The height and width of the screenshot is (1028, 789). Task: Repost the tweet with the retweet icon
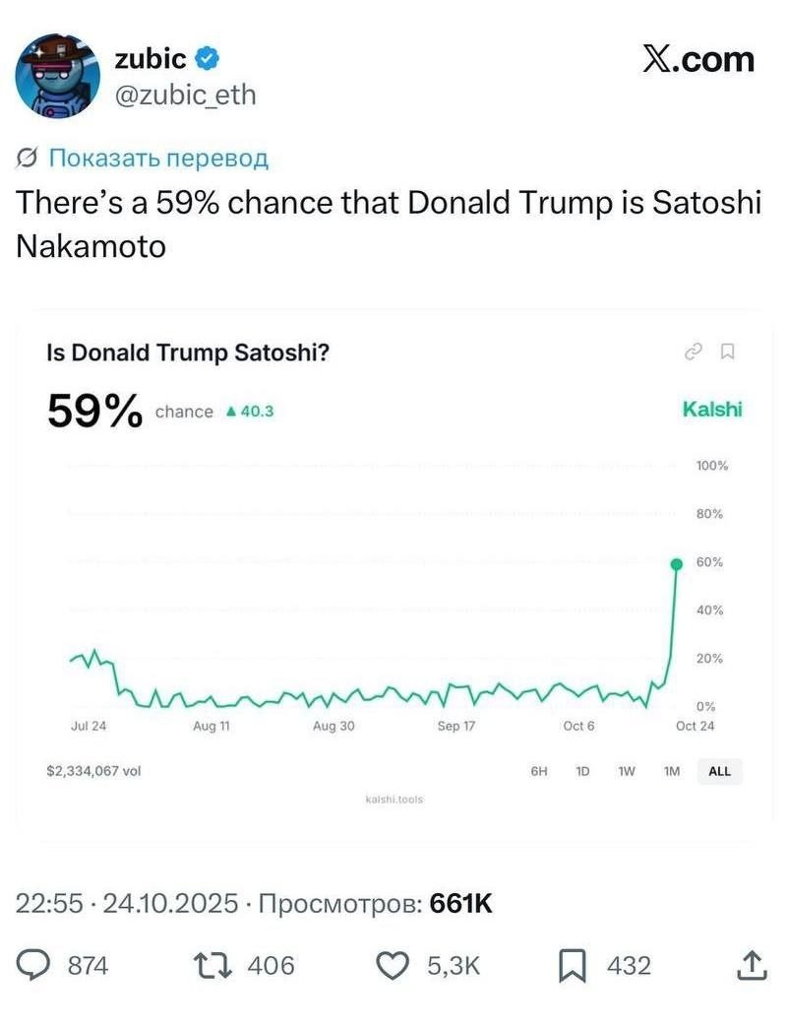point(212,966)
